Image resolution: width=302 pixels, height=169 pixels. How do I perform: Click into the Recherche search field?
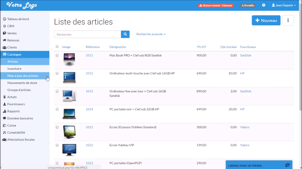tap(87, 34)
